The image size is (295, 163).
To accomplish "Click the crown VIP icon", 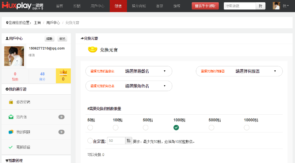I will coord(63,73).
